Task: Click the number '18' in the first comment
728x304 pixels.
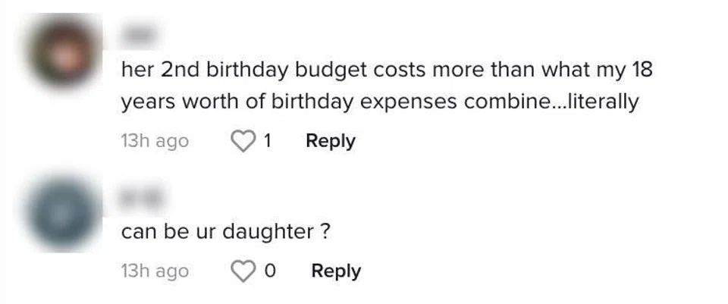Action: tap(642, 71)
